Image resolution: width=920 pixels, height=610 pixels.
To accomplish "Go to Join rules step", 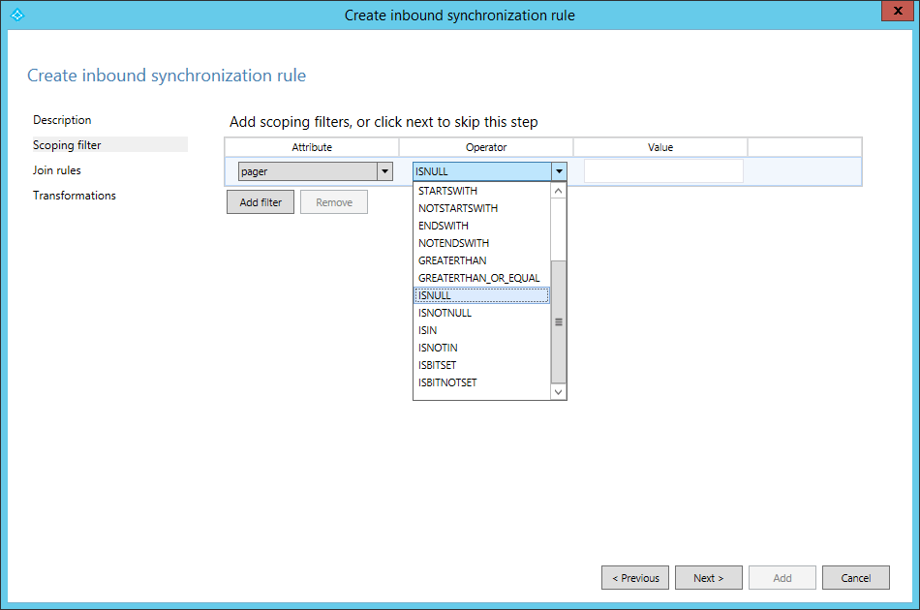I will click(57, 170).
